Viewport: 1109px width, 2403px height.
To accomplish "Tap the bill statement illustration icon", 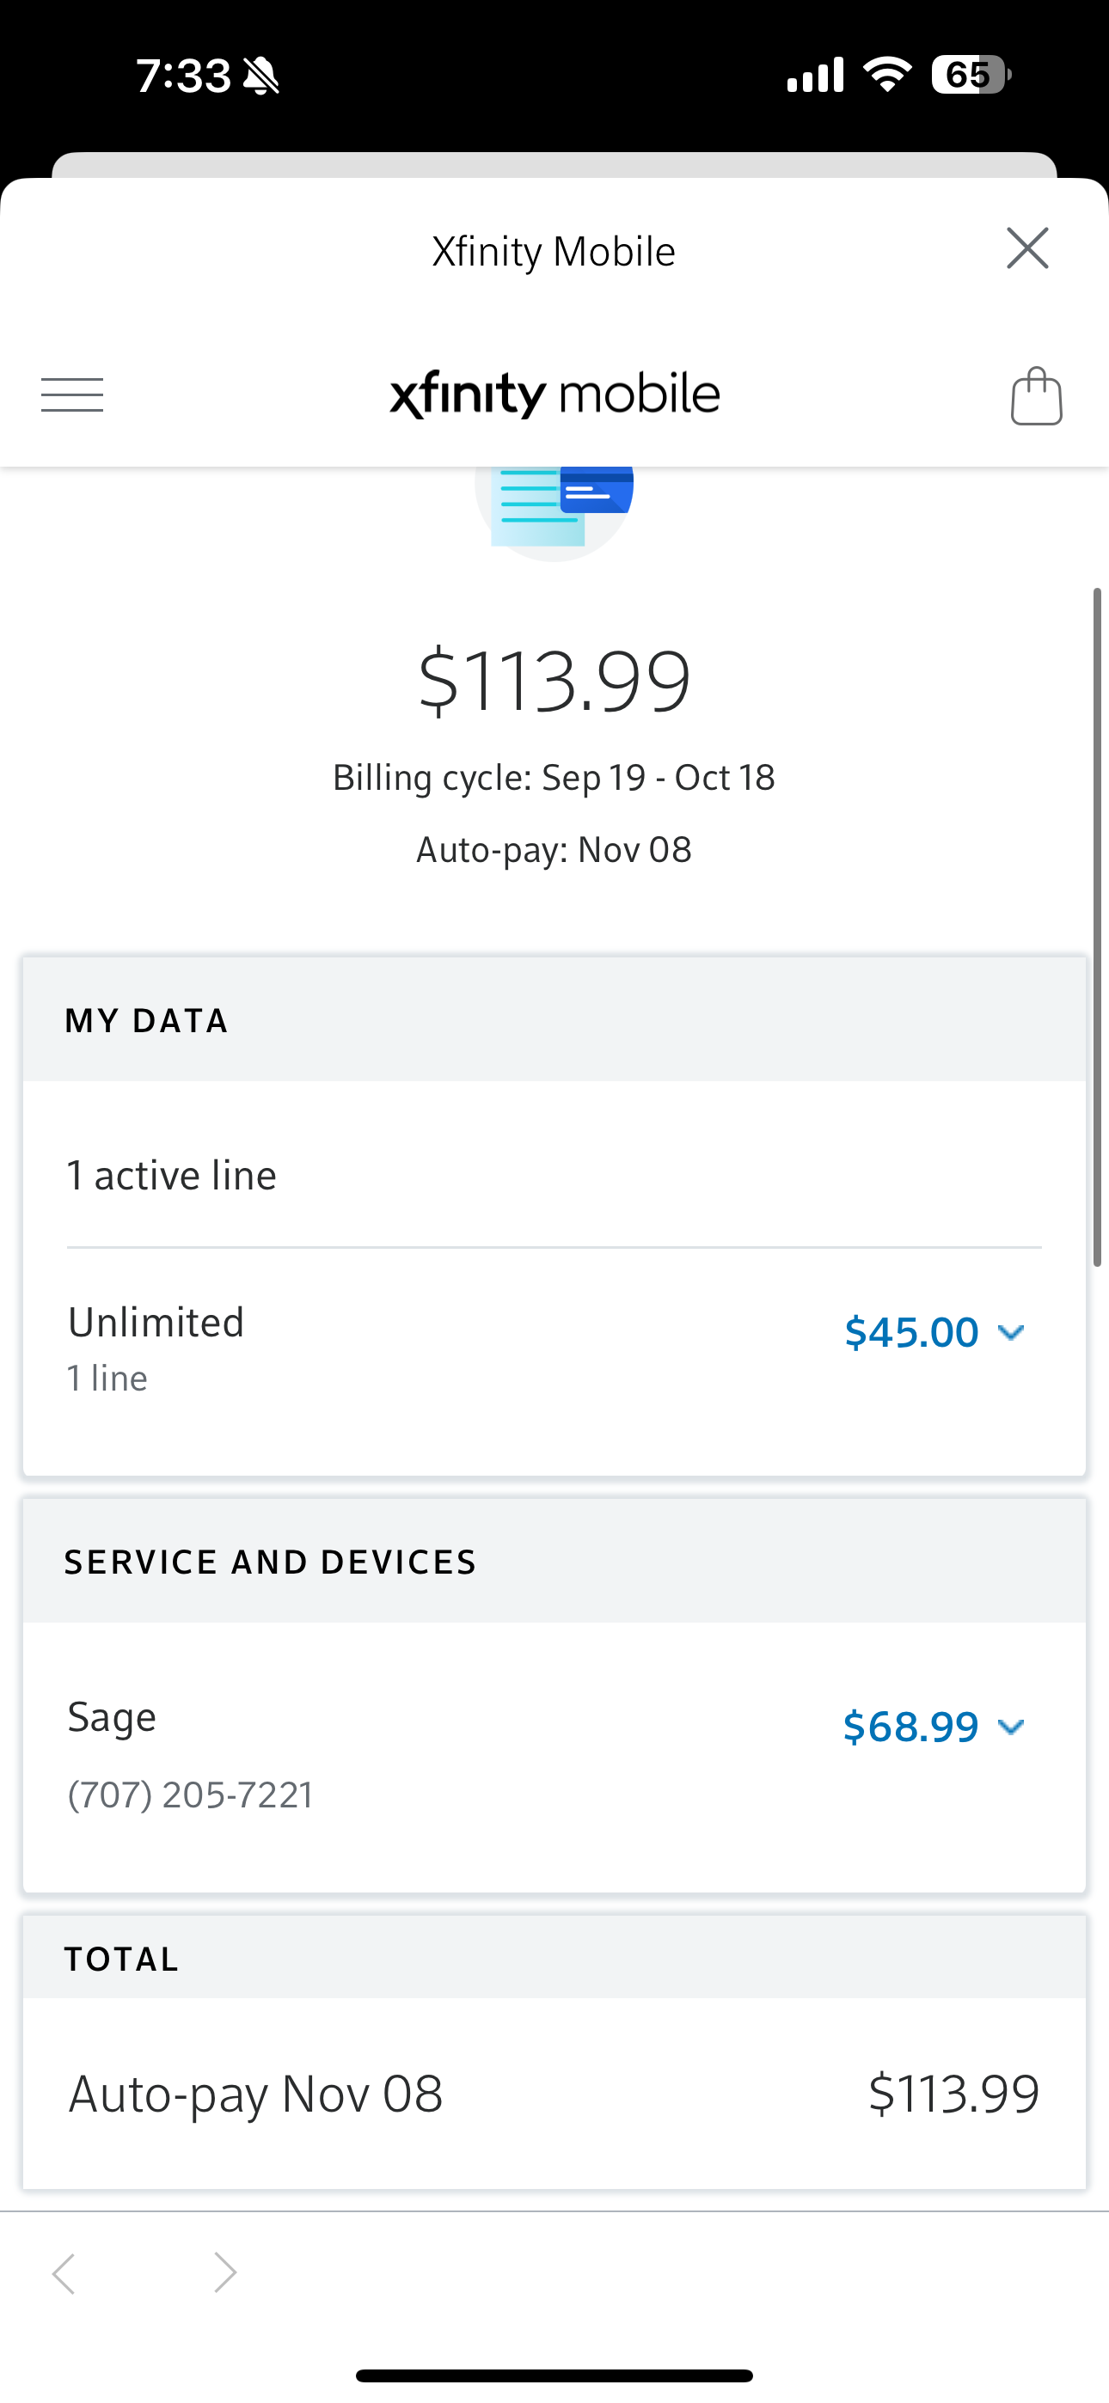I will [554, 509].
